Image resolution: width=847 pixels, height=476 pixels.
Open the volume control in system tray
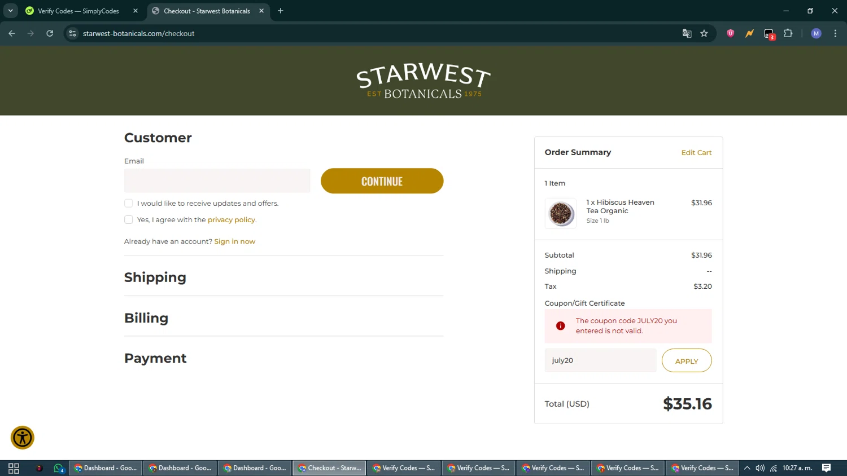coord(760,468)
